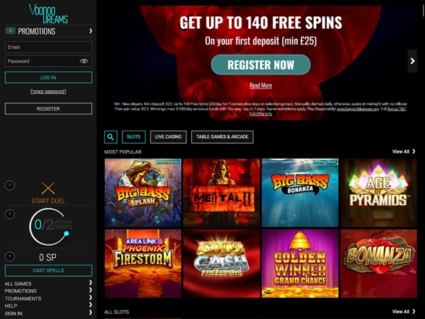425x319 pixels.
Task: Click the Register Now button
Action: (261, 65)
